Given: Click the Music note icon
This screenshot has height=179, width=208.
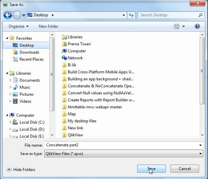Looking at the screenshot, I should (x=15, y=87).
